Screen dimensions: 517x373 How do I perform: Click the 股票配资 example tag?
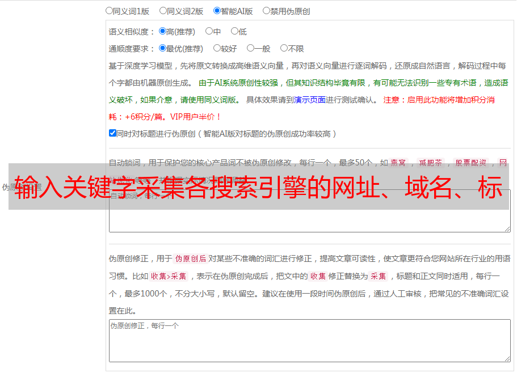pos(471,163)
